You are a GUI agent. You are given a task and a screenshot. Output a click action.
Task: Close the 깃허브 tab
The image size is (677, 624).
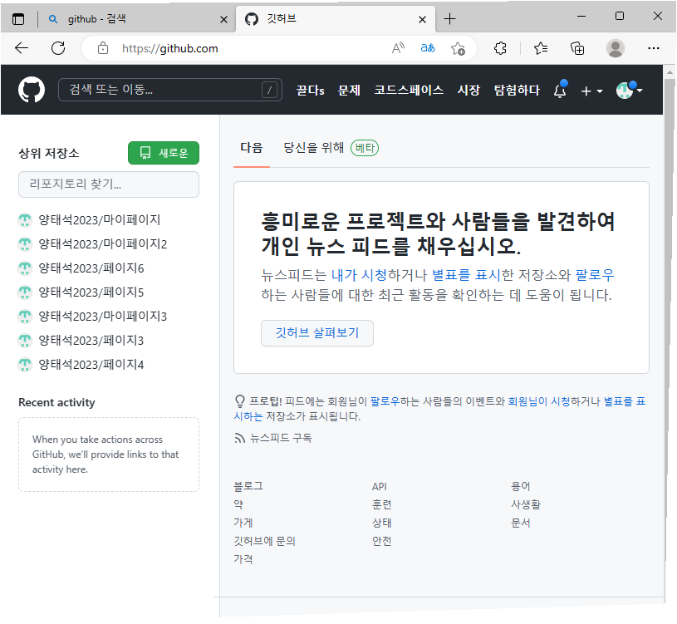point(422,19)
